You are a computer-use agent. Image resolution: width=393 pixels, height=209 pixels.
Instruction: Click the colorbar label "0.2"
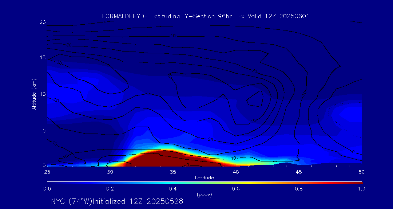(110, 189)
